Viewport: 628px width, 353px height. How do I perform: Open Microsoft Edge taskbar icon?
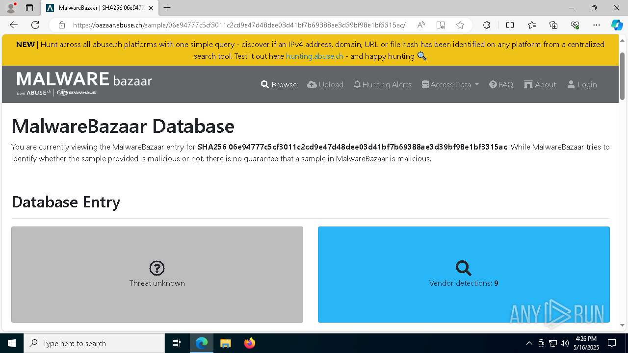(202, 343)
